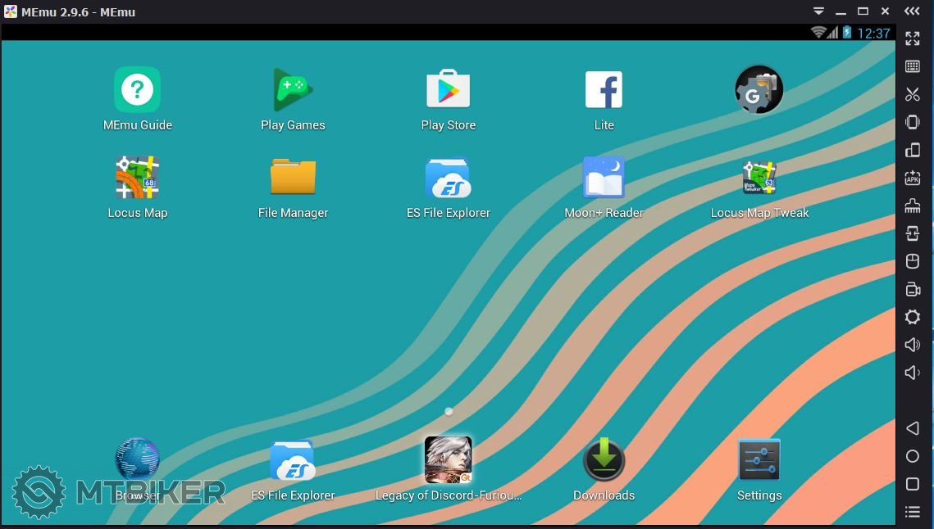Increase volume using sidebar speaker icon
Screen dimensions: 934x529
tap(913, 345)
